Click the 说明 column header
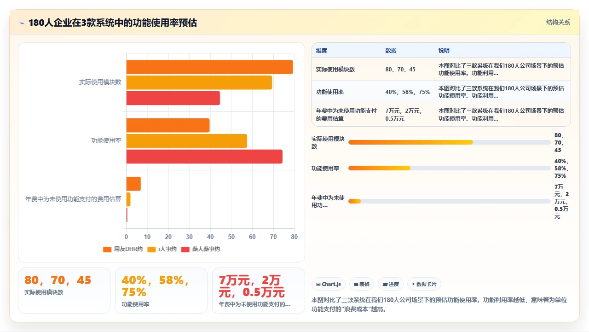589x332 pixels. (444, 51)
